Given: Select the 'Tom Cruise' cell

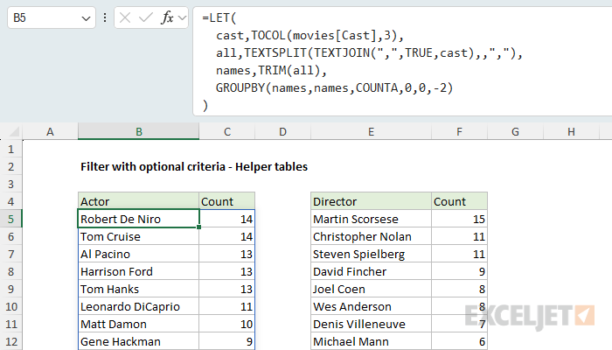Looking at the screenshot, I should coord(138,236).
